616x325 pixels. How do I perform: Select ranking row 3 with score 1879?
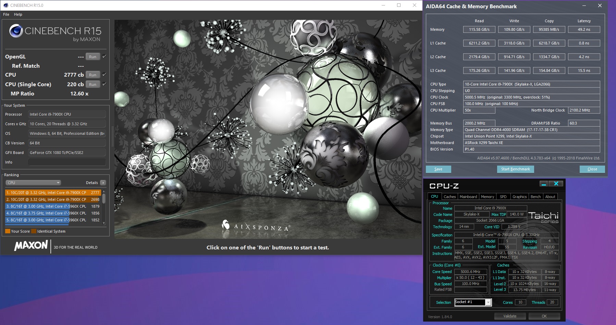pyautogui.click(x=53, y=206)
